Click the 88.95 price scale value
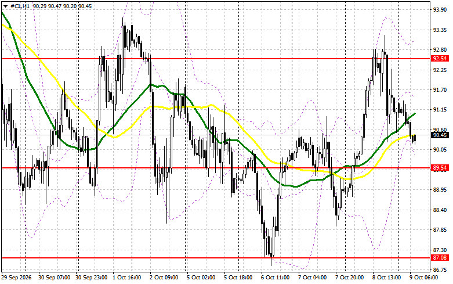453x284 pixels. [x=440, y=190]
